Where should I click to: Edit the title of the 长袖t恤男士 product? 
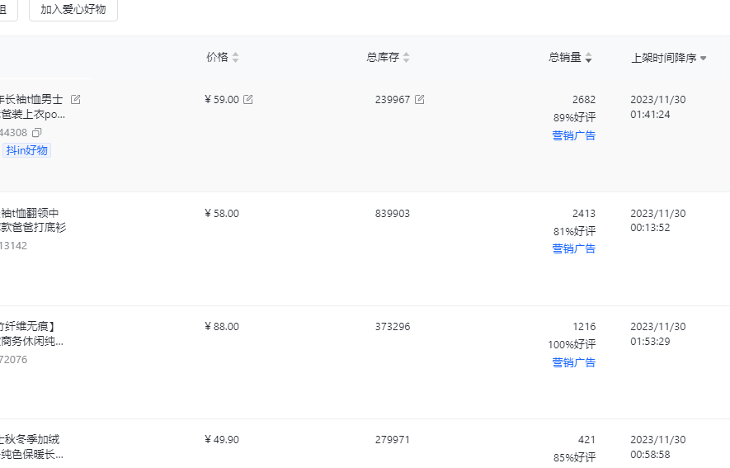point(76,100)
